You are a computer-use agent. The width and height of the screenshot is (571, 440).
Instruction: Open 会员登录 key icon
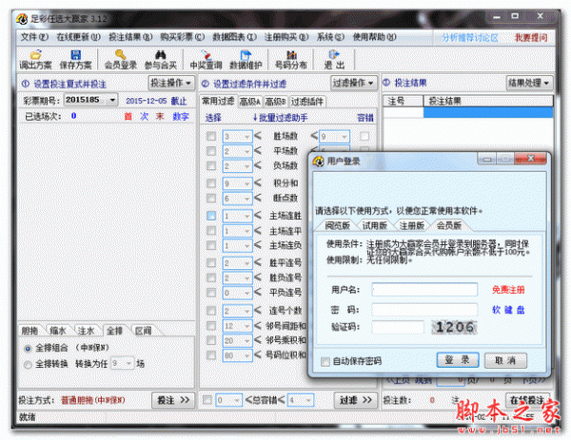(x=121, y=55)
